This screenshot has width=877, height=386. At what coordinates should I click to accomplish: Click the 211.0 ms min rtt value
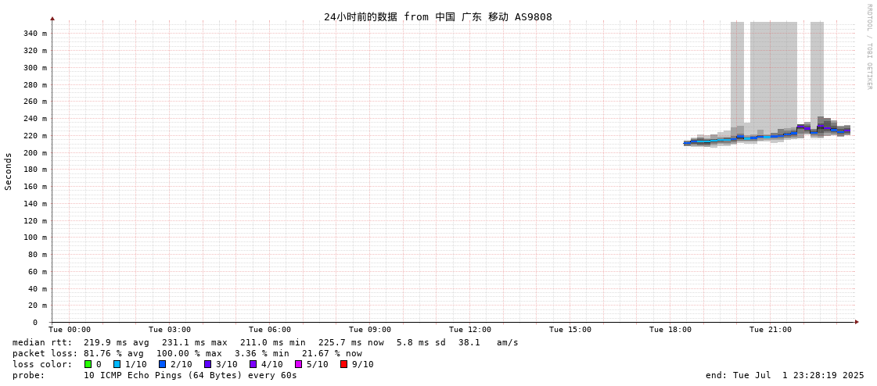pos(273,342)
